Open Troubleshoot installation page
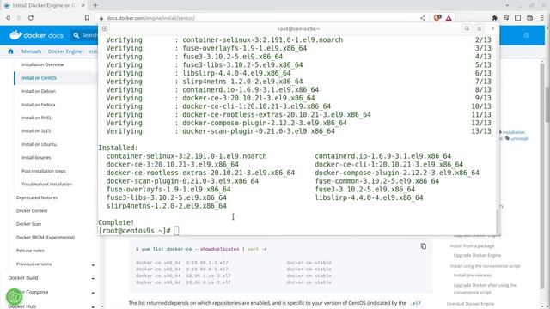 point(46,184)
